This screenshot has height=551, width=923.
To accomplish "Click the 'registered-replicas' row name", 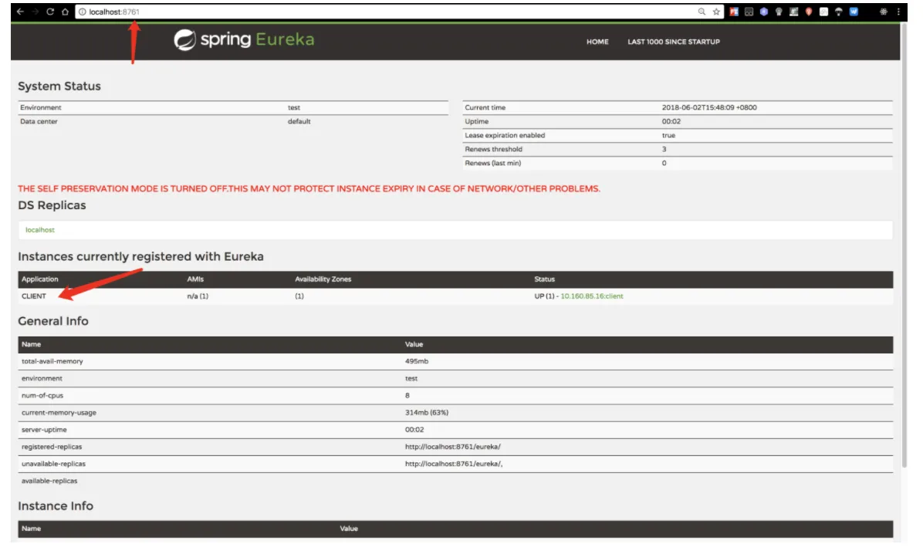I will [52, 447].
